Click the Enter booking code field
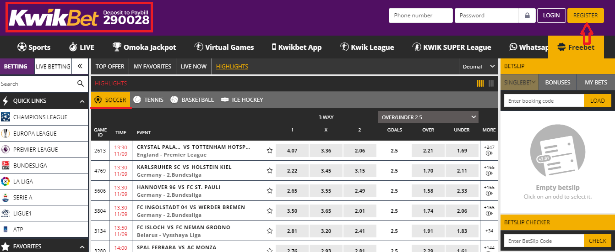 tap(544, 101)
